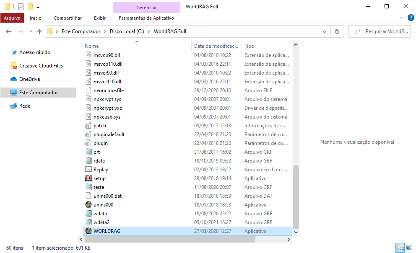
Task: Click the unins000 application icon
Action: 88,204
